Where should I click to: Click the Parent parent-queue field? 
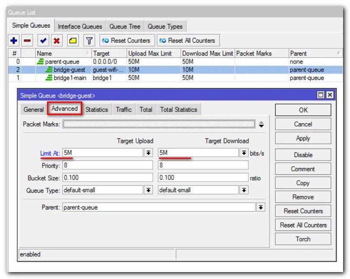(159, 207)
